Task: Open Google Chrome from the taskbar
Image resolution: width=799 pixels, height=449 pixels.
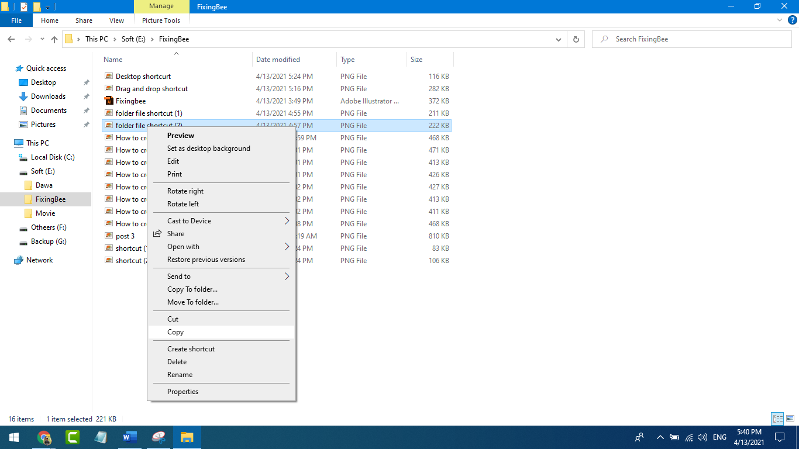Action: [x=44, y=437]
